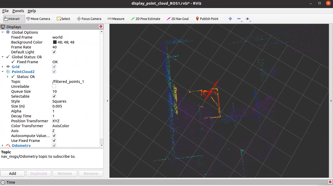Click the right side panel collapse arrow
This screenshot has width=333, height=186.
pyautogui.click(x=331, y=101)
